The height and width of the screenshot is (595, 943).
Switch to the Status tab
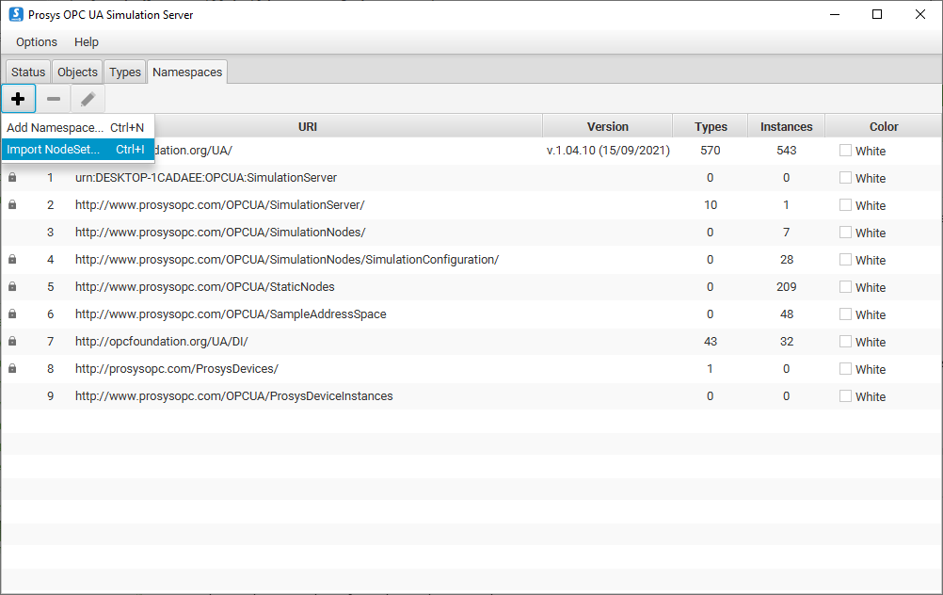click(x=28, y=72)
